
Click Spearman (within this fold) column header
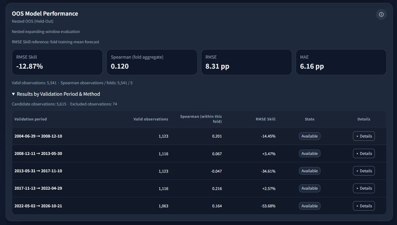201,119
